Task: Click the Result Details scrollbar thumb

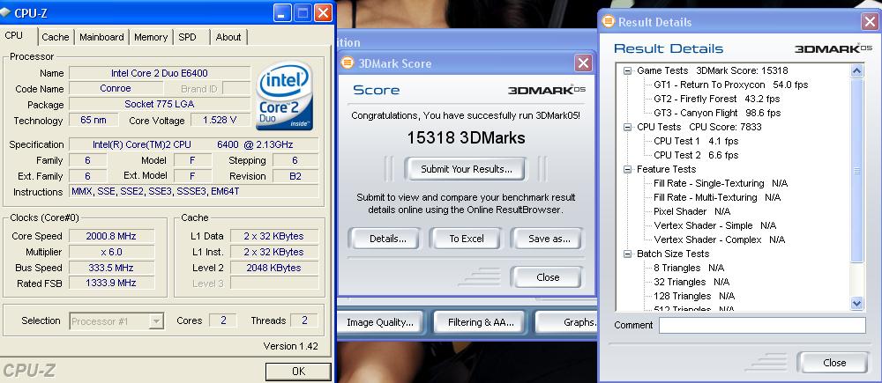Action: [x=856, y=170]
